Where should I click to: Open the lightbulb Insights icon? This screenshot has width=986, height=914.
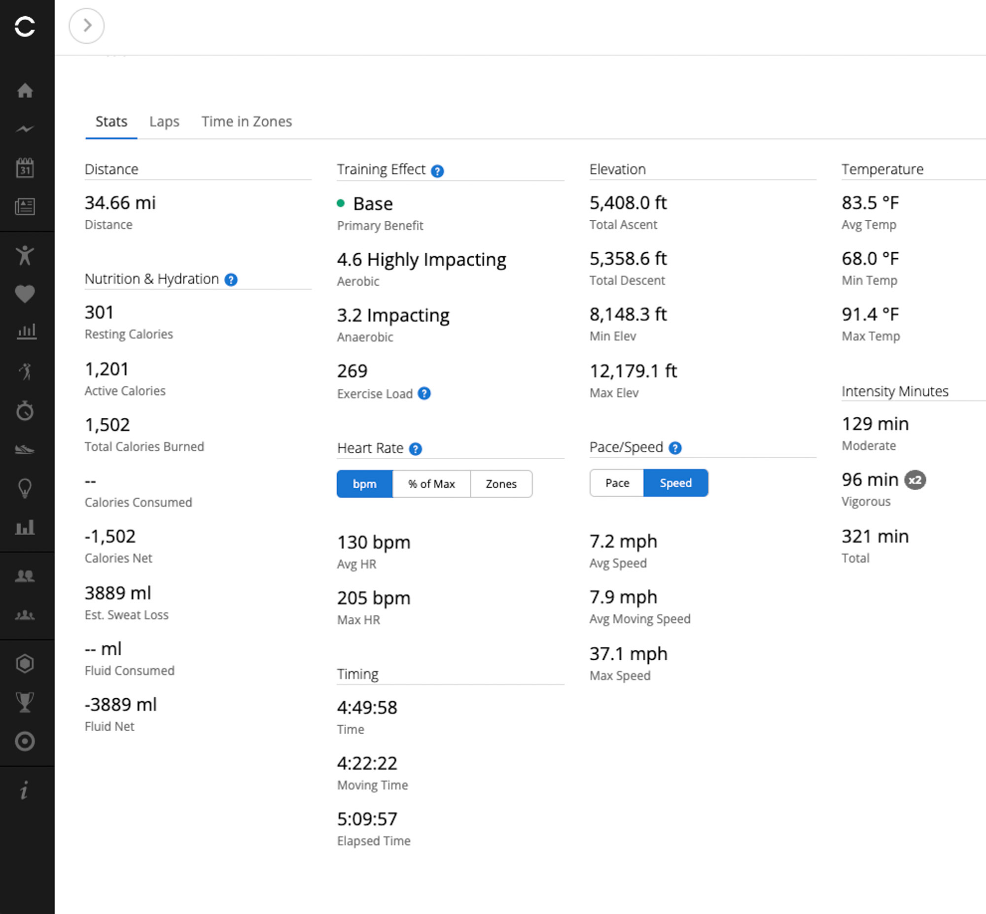25,488
